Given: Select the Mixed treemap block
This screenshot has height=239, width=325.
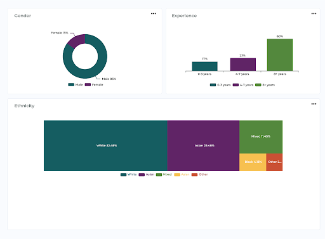Looking at the screenshot, I should pyautogui.click(x=261, y=137).
